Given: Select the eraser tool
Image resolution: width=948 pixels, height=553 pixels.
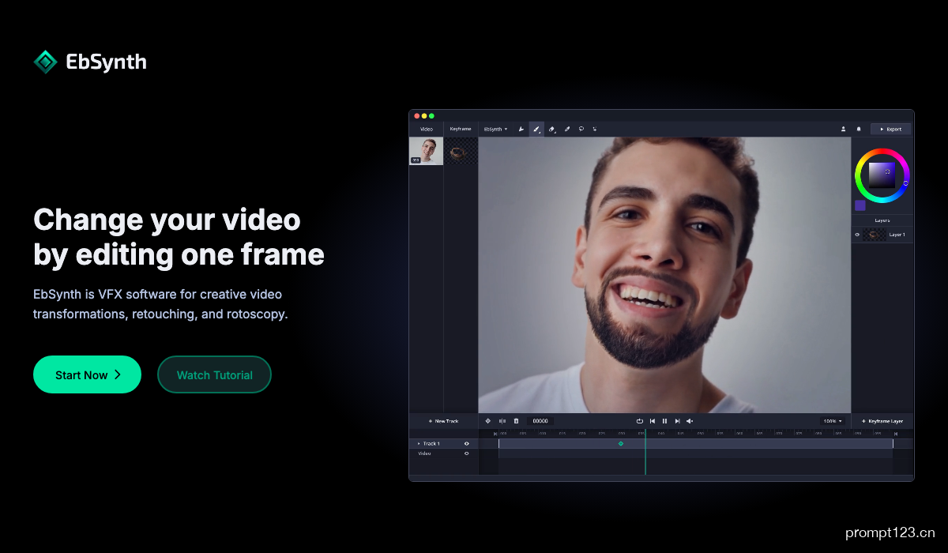Looking at the screenshot, I should click(552, 129).
